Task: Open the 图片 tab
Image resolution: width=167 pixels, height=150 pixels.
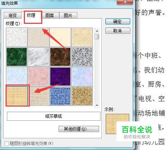Action: pyautogui.click(x=68, y=16)
